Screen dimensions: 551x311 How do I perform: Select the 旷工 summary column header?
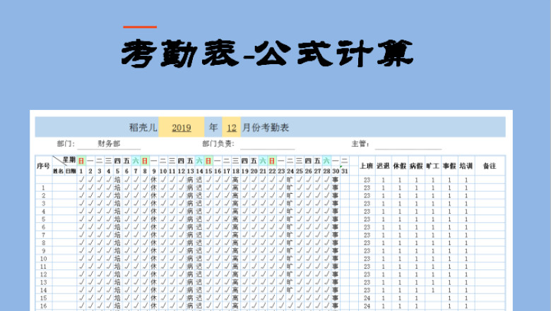(433, 166)
